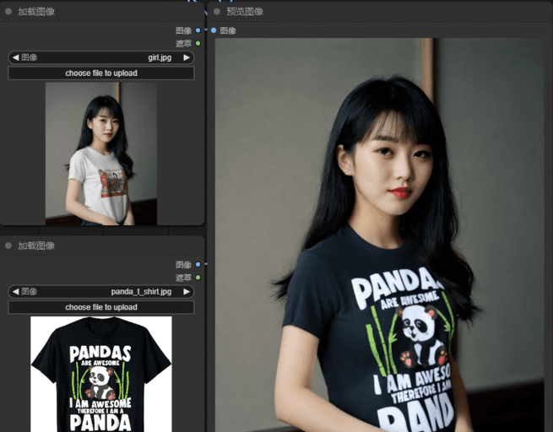Click the 图像 input socket of 预览图像 node
553x432 pixels.
pos(214,30)
